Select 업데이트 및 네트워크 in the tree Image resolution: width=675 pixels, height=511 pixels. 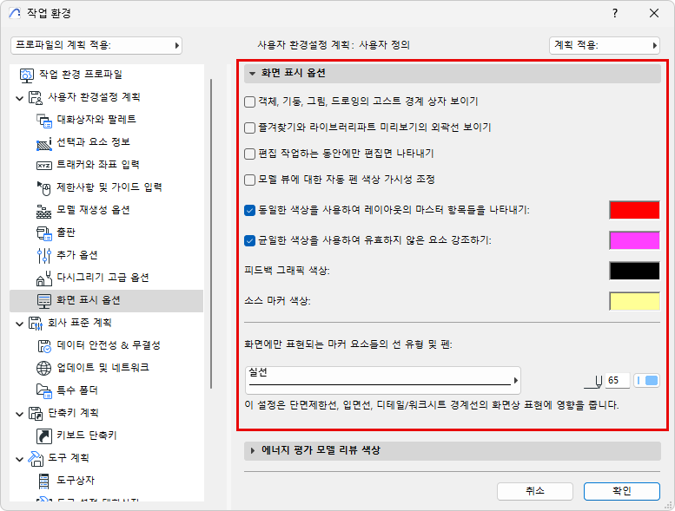(103, 368)
